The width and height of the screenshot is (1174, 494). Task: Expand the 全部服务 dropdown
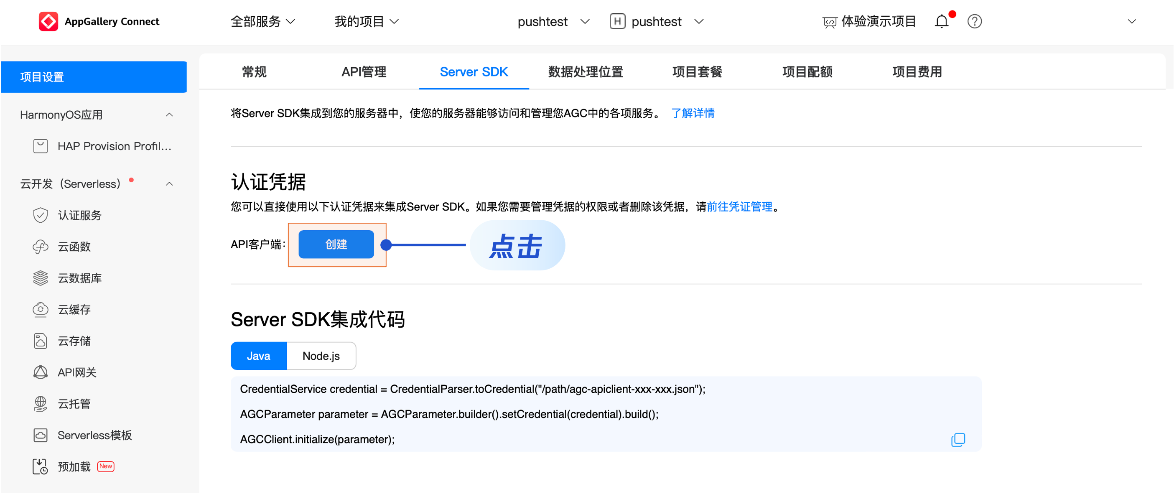coord(262,21)
